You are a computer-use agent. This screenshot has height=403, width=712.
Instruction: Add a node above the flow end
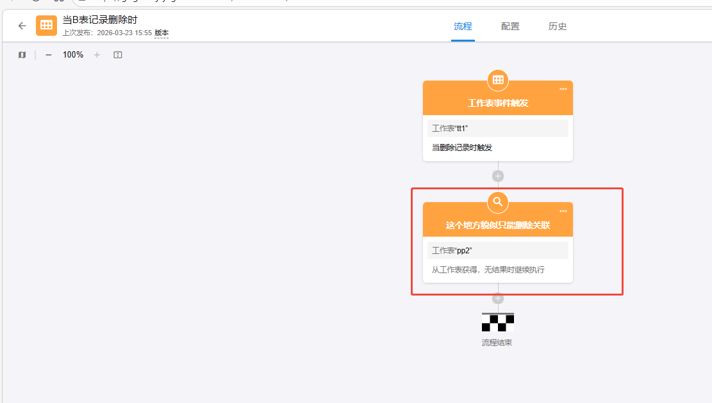498,298
